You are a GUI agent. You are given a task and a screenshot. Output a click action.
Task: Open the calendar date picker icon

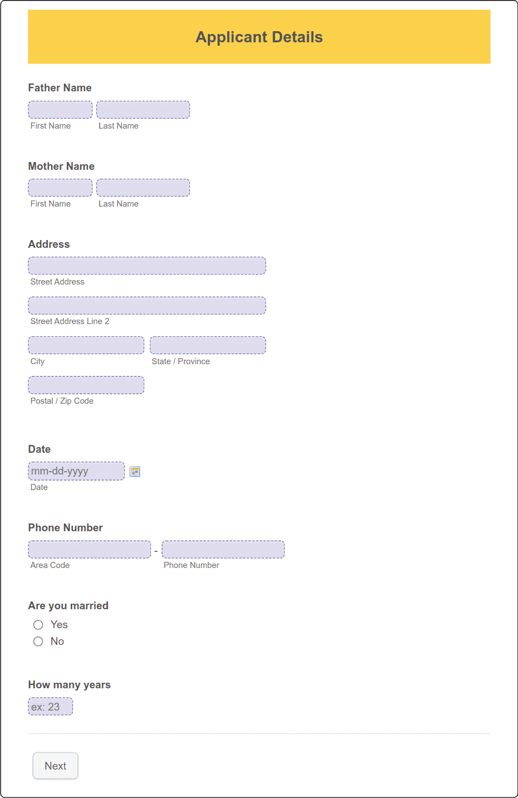pyautogui.click(x=134, y=471)
